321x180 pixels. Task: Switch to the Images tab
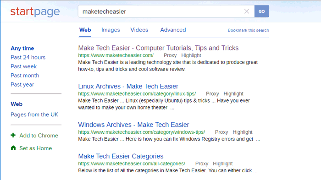tap(111, 30)
